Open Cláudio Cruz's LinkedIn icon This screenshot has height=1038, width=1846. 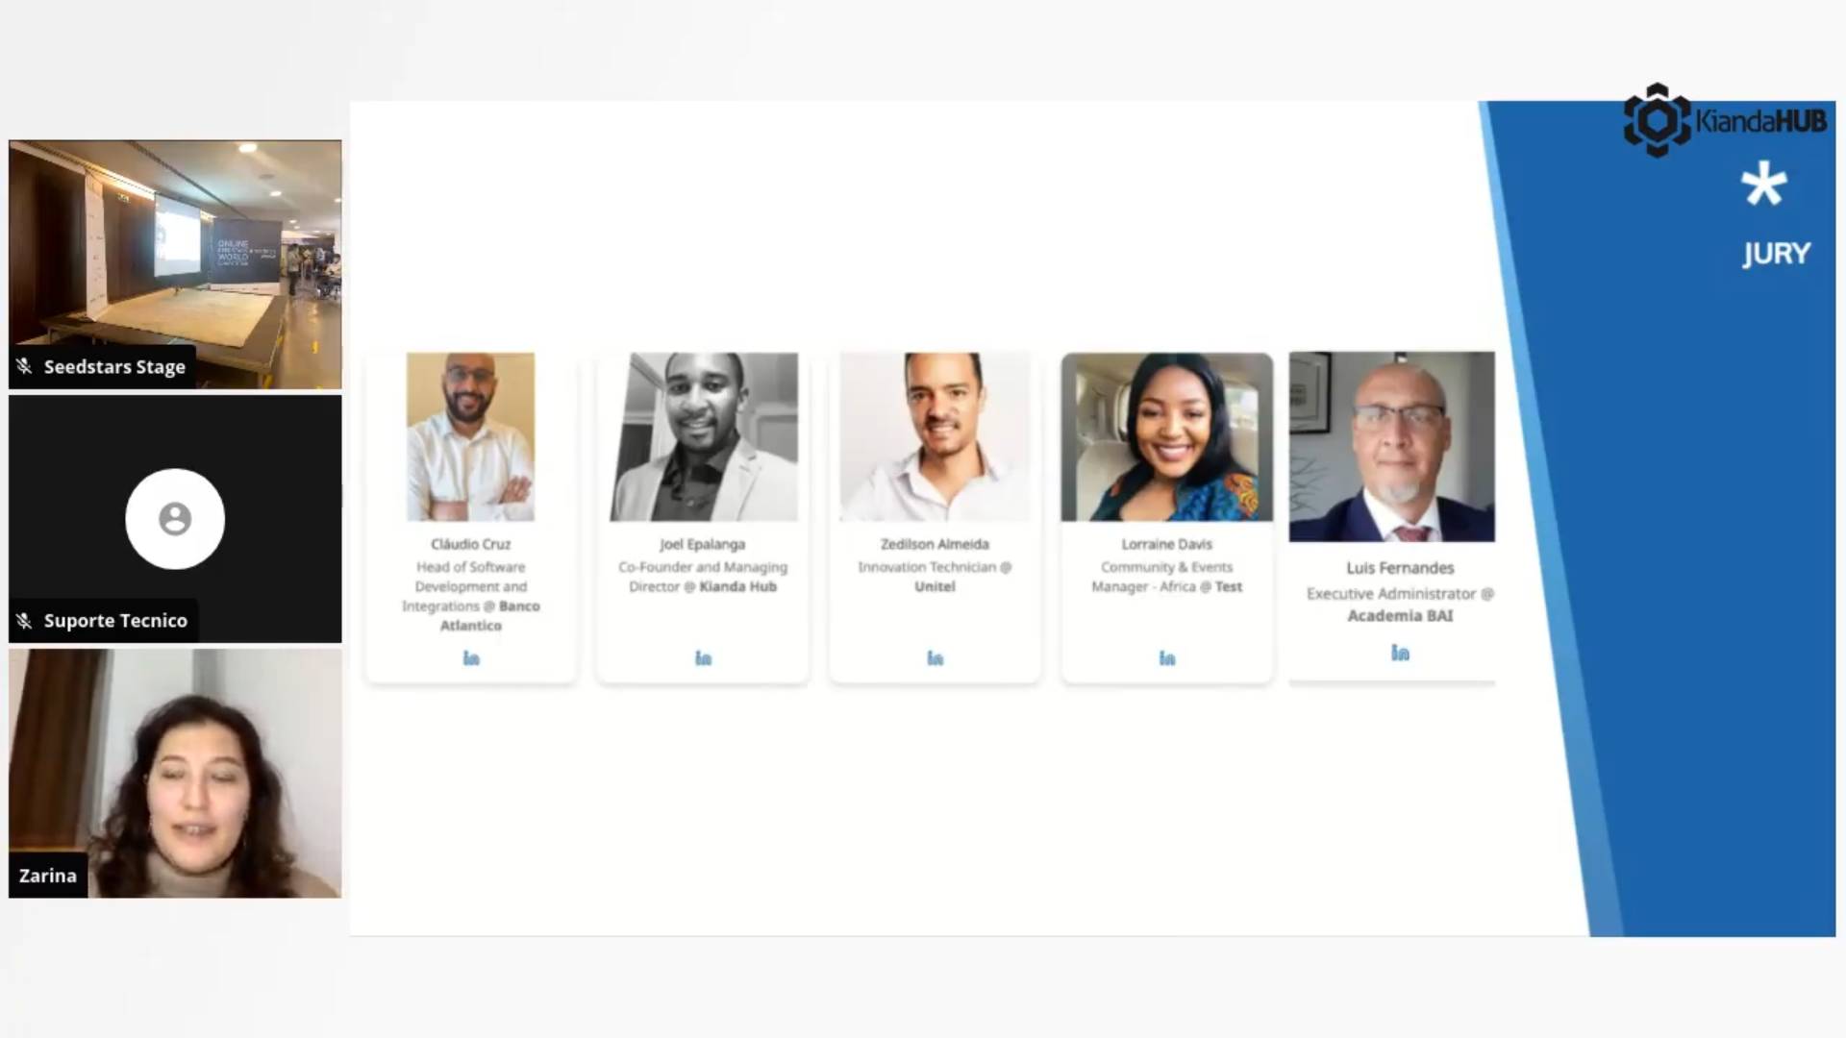(x=471, y=658)
